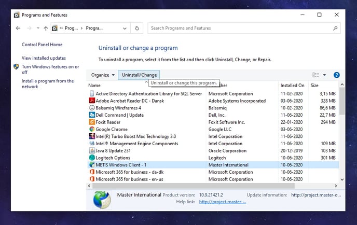Open the recent locations dropdown arrow

(x=38, y=28)
